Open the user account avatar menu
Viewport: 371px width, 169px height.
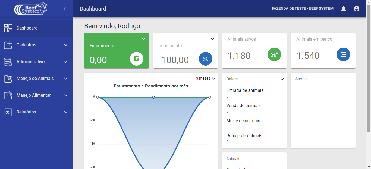[357, 9]
